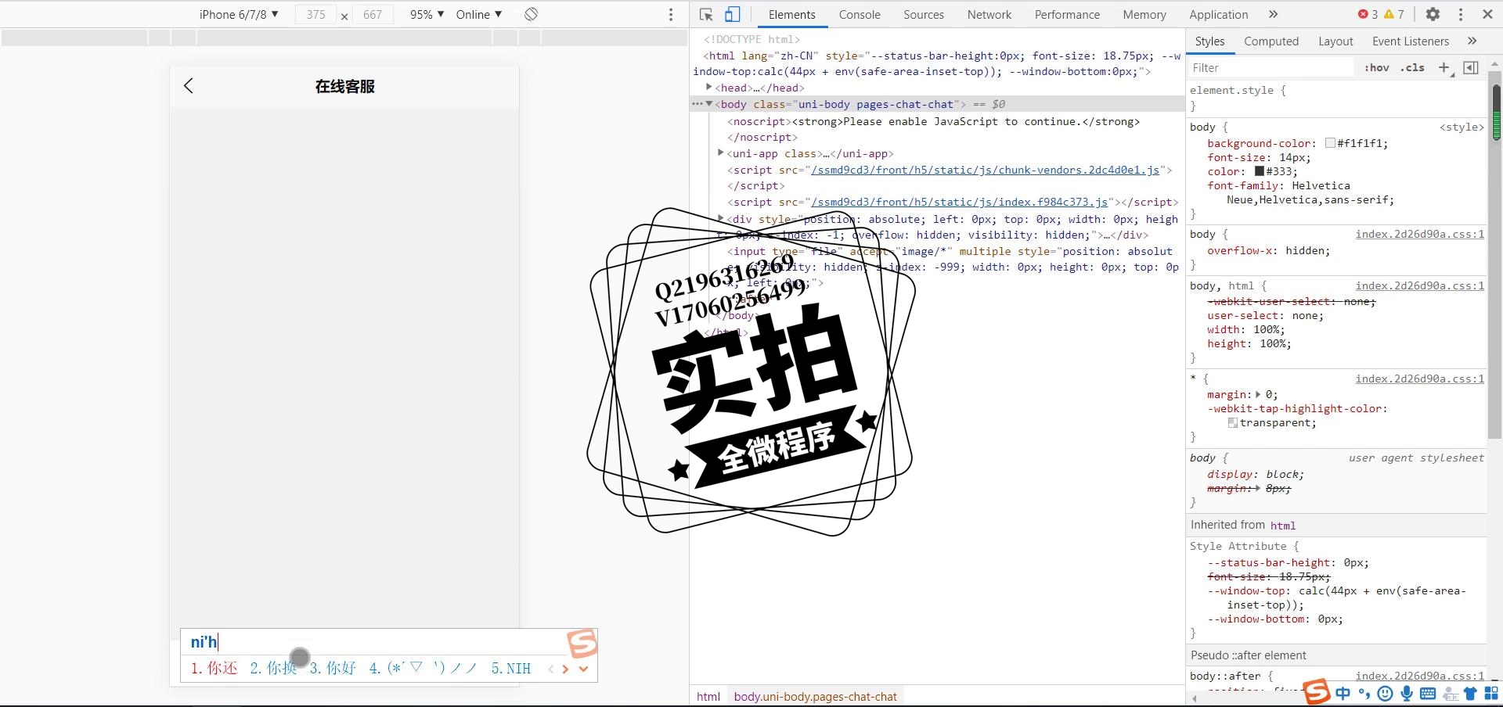The width and height of the screenshot is (1503, 707).
Task: Open the Sogou soft keyboard icon
Action: (1428, 693)
